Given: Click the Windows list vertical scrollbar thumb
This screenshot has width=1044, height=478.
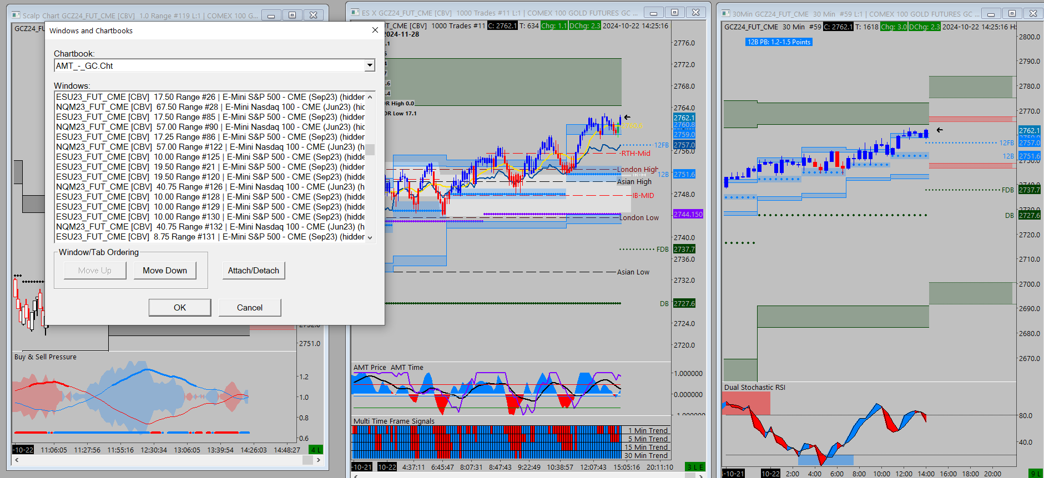Looking at the screenshot, I should click(x=370, y=150).
